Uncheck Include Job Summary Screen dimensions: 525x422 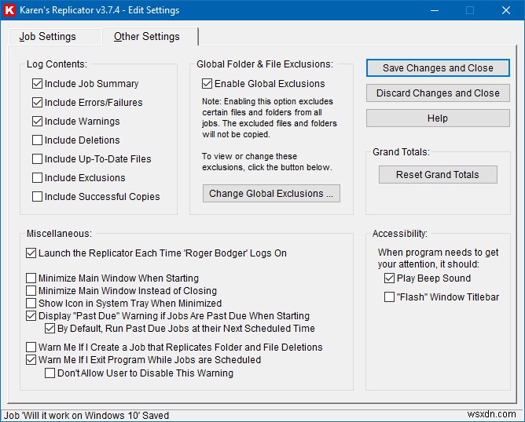(x=37, y=83)
